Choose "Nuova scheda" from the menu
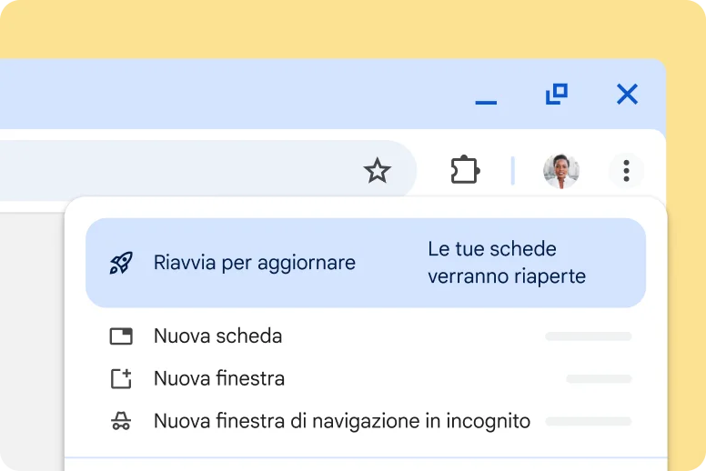 [217, 336]
